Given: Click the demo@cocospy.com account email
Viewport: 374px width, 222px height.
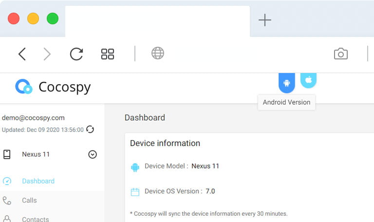Looking at the screenshot, I should (x=33, y=118).
